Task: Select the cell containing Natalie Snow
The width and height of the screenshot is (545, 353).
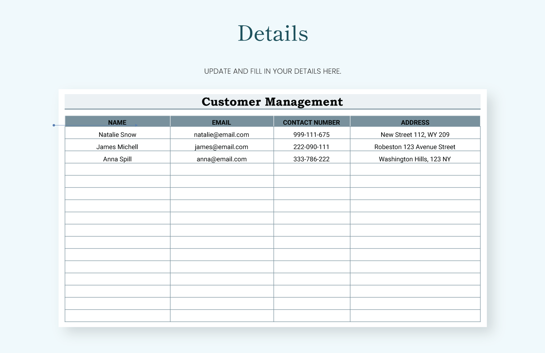Action: point(117,134)
